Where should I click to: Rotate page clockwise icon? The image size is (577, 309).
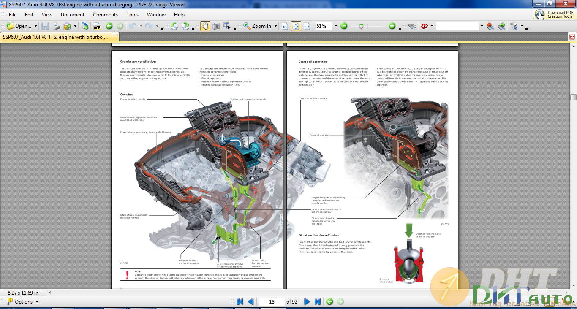click(185, 26)
